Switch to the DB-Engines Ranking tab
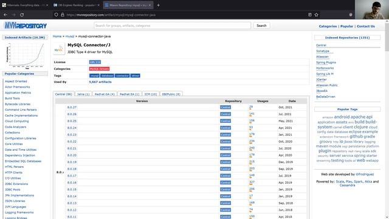 click(77, 5)
